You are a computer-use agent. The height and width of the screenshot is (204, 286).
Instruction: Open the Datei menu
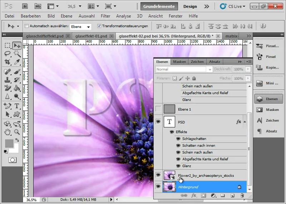click(10, 16)
